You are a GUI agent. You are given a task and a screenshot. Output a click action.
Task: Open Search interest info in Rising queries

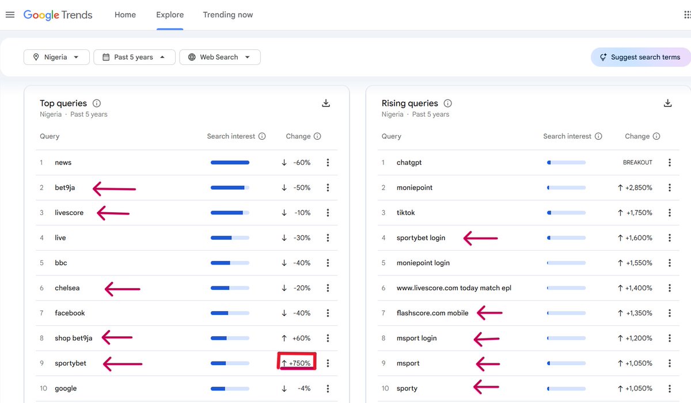click(x=598, y=136)
